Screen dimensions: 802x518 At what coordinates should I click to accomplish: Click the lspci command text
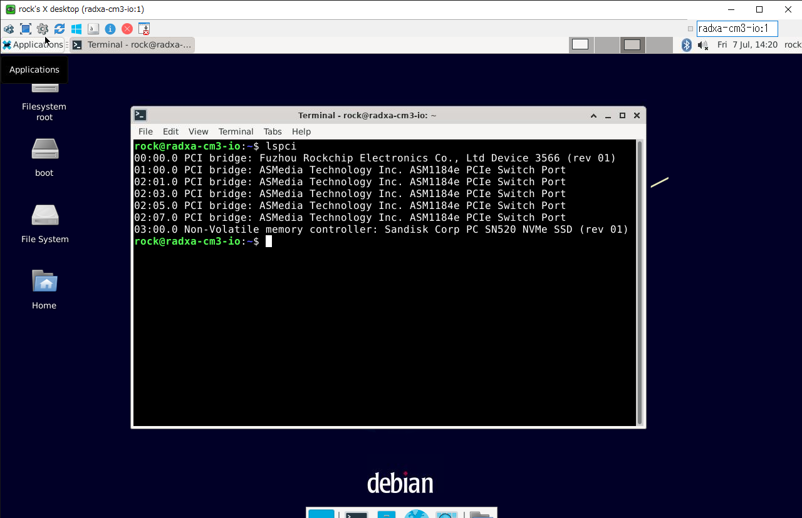pos(281,146)
